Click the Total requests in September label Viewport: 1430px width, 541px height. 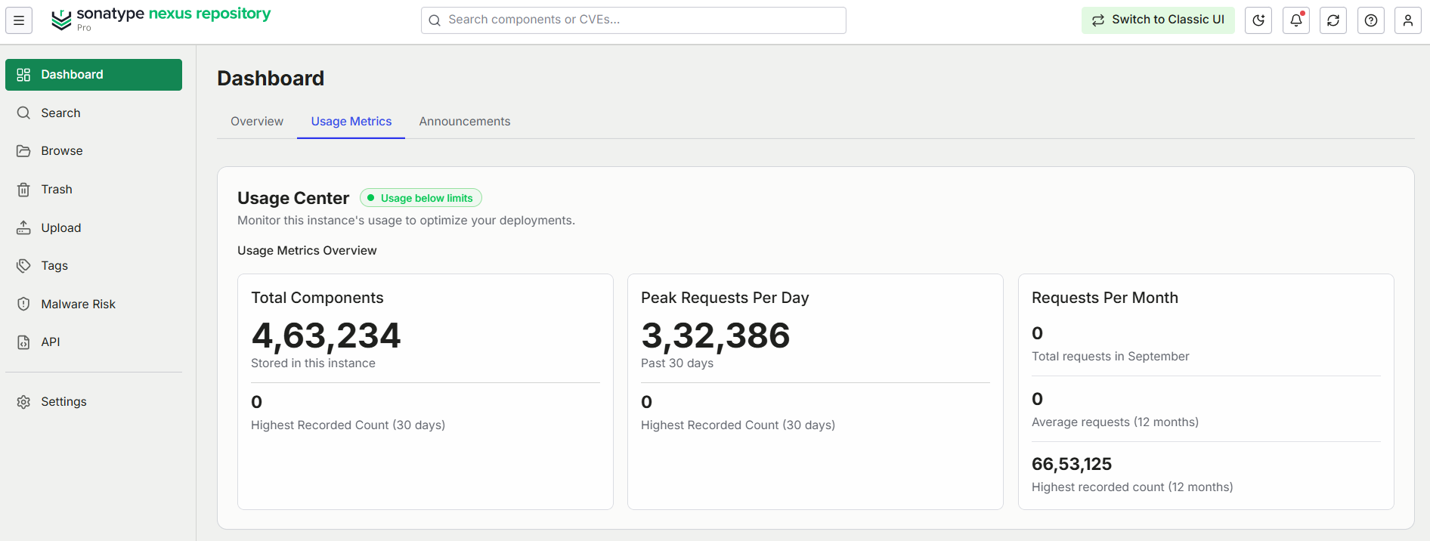click(1110, 357)
